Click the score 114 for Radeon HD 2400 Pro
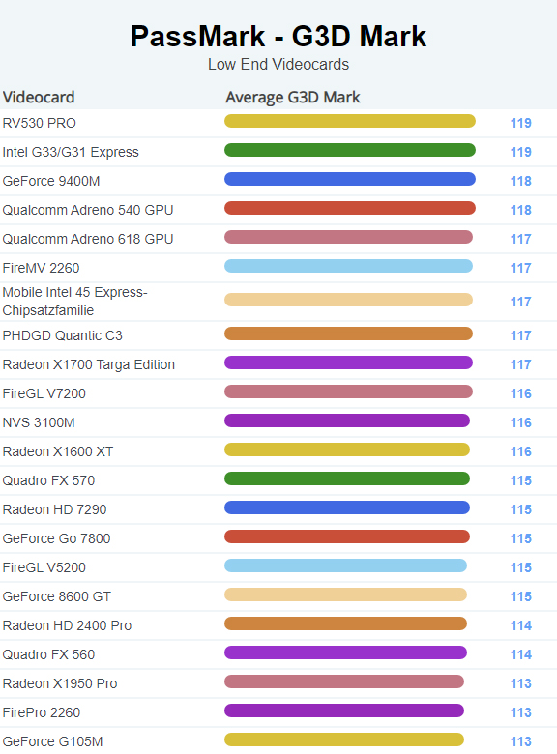 pos(521,625)
